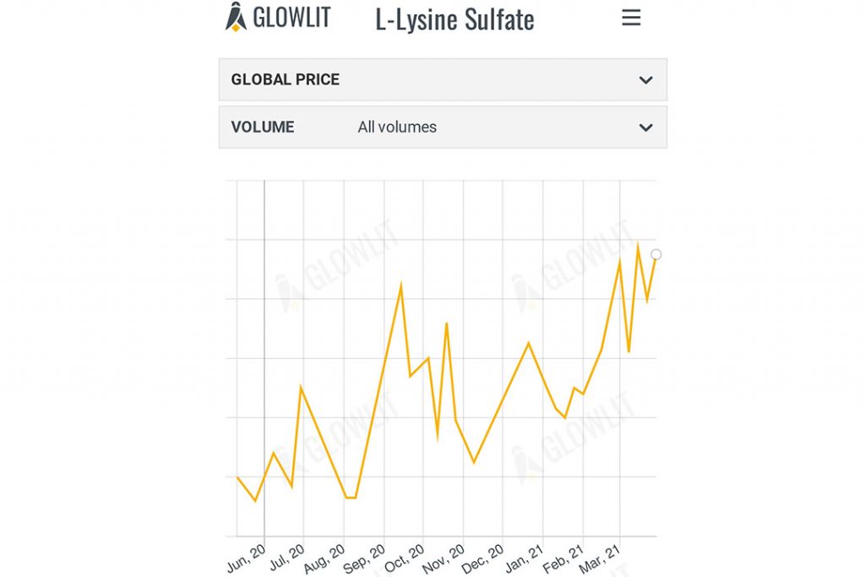Click the Glowlit flame logo icon

[x=236, y=17]
